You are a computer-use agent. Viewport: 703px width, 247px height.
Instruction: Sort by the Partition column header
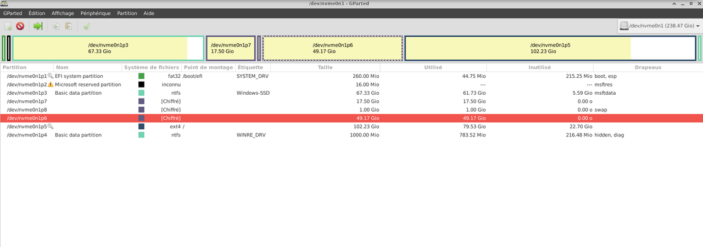pos(27,67)
